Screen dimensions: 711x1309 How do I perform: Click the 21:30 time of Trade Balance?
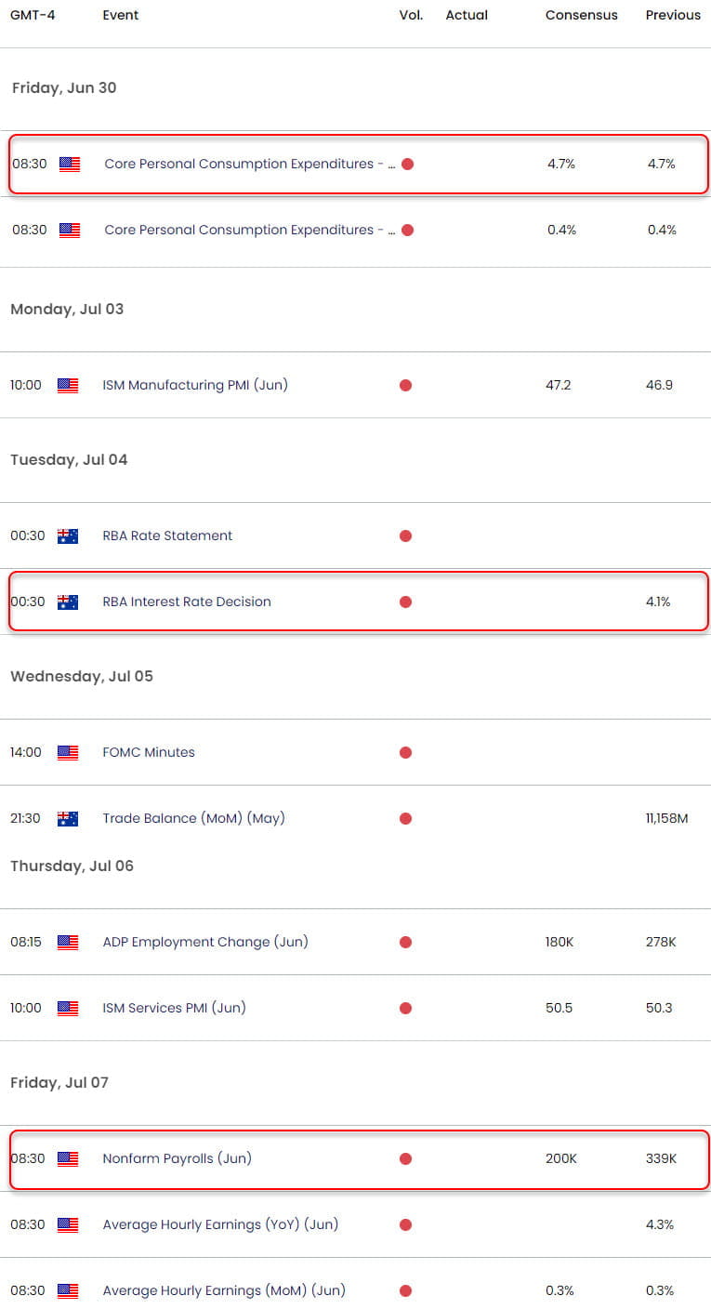point(25,818)
